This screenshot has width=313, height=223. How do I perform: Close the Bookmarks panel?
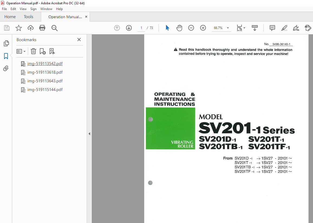79,40
